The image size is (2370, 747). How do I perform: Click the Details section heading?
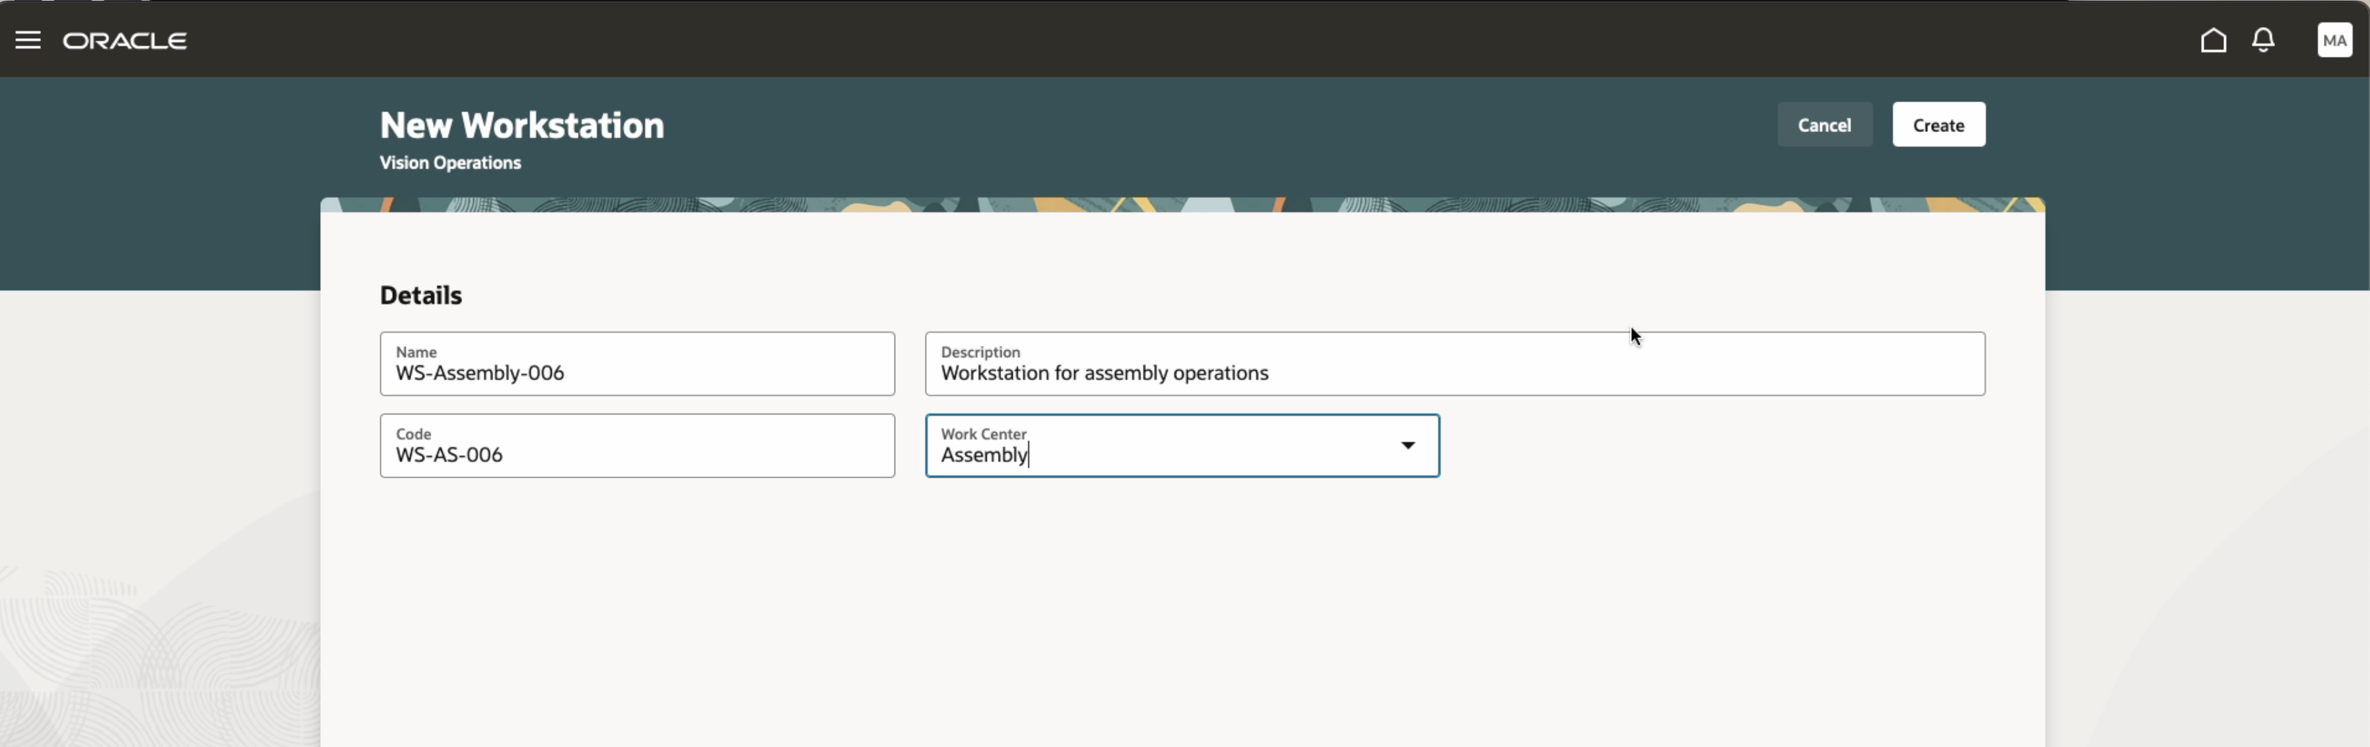pos(421,296)
